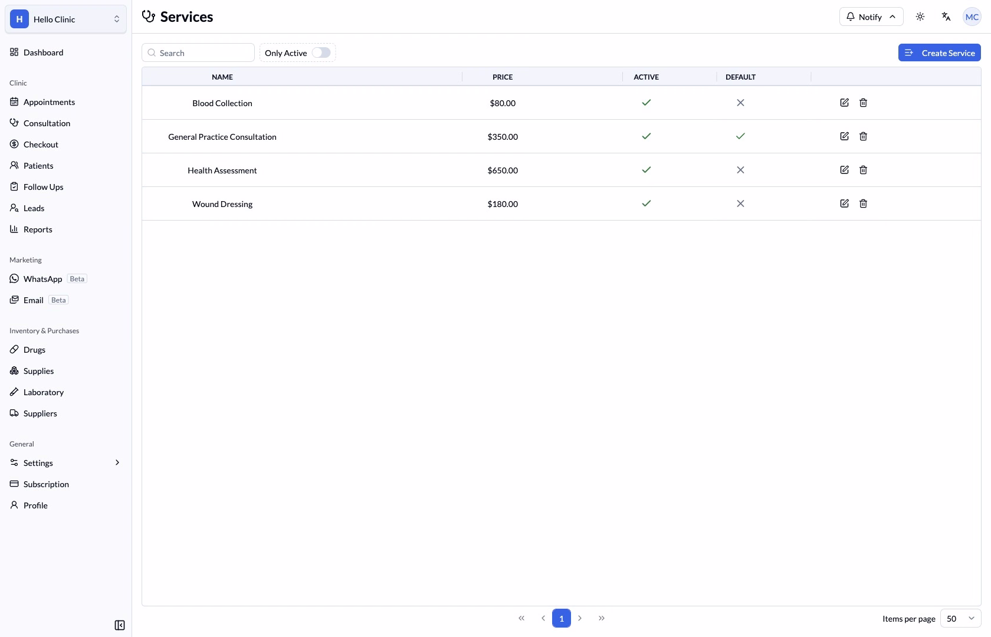This screenshot has width=991, height=637.
Task: Delete the Blood Collection service
Action: (x=863, y=103)
